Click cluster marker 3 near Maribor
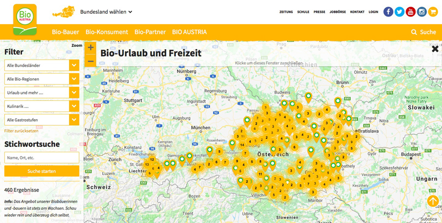 (313, 192)
